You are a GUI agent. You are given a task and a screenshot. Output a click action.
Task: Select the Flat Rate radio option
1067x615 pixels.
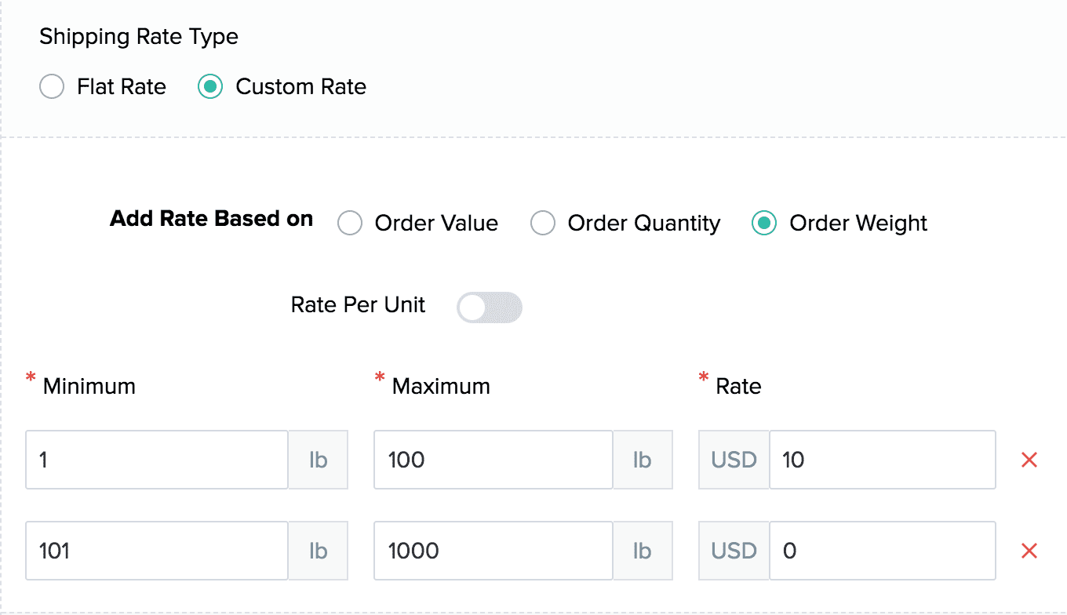pos(52,86)
